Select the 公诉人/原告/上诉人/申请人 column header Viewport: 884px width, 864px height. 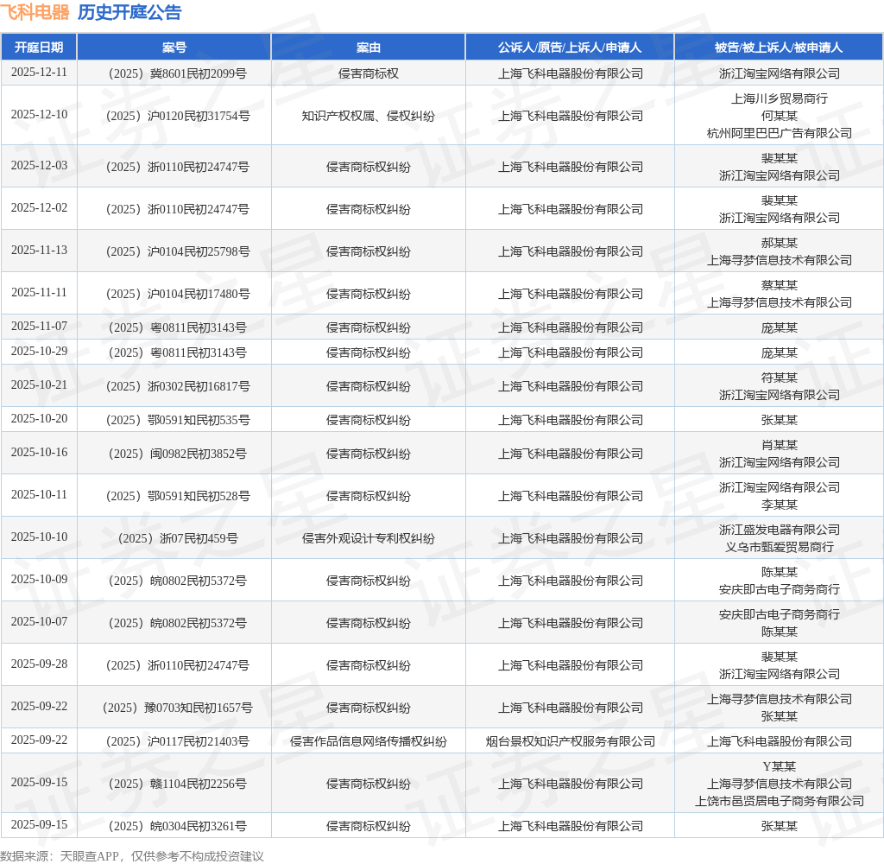tap(570, 48)
